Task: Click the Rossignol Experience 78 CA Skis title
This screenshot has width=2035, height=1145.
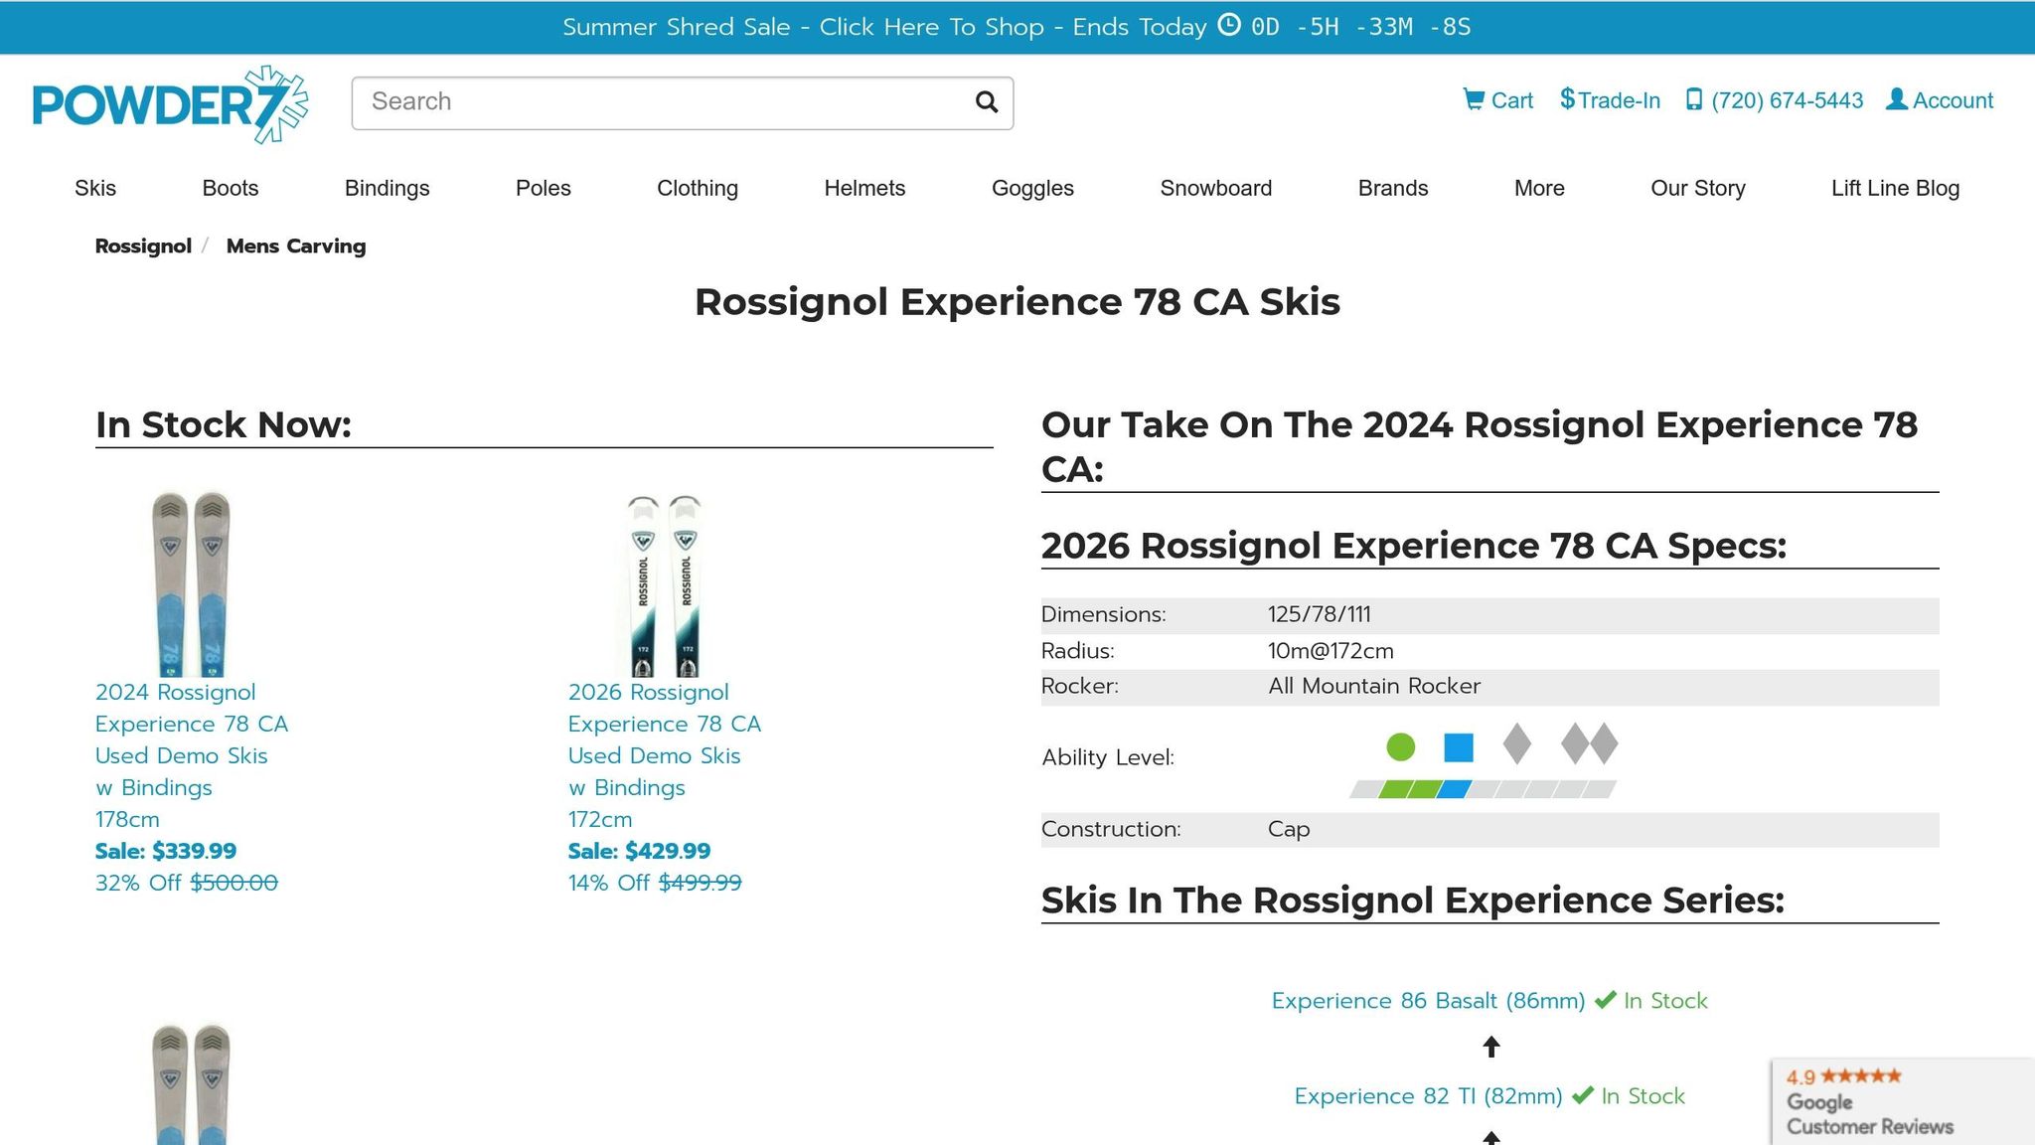Action: coord(1017,301)
